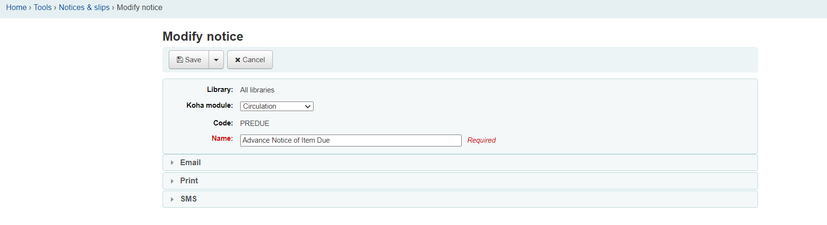The width and height of the screenshot is (827, 225).
Task: Click the X icon on Cancel
Action: pos(238,60)
